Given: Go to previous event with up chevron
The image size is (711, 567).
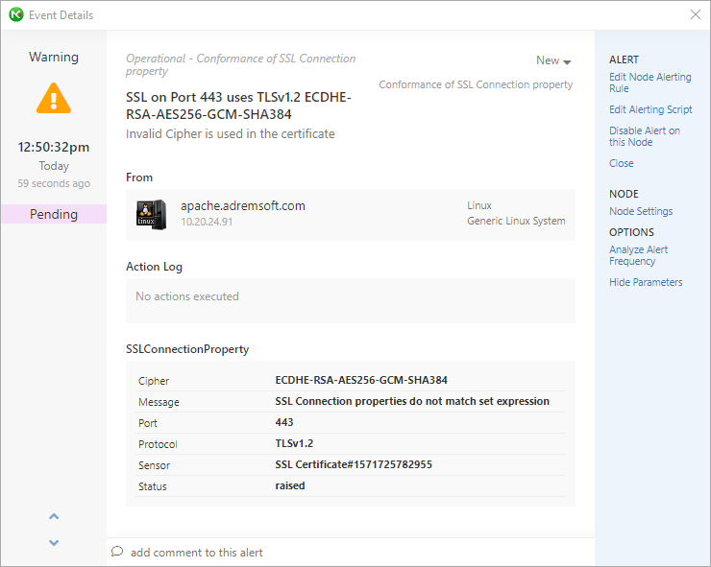Looking at the screenshot, I should (54, 516).
